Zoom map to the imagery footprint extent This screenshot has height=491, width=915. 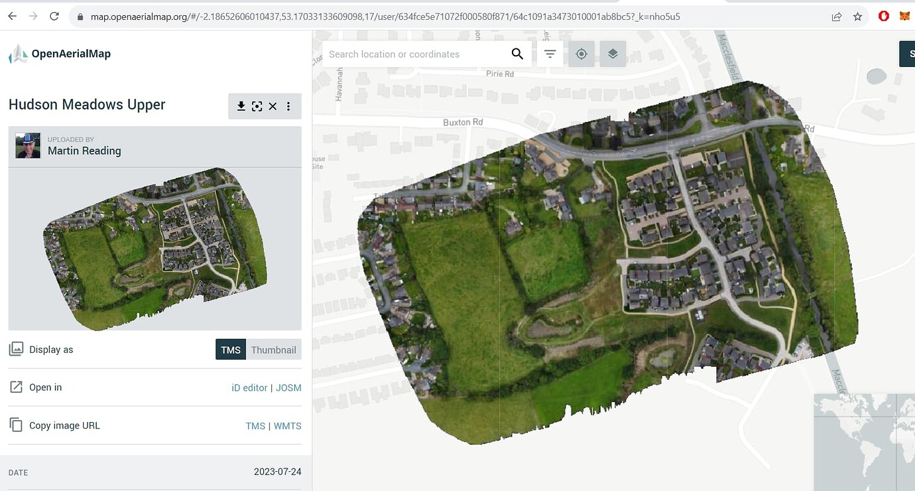point(257,106)
